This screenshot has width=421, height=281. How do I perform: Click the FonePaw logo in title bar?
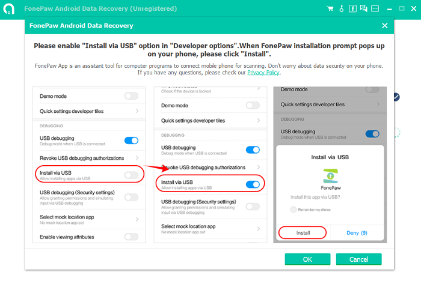(9, 9)
